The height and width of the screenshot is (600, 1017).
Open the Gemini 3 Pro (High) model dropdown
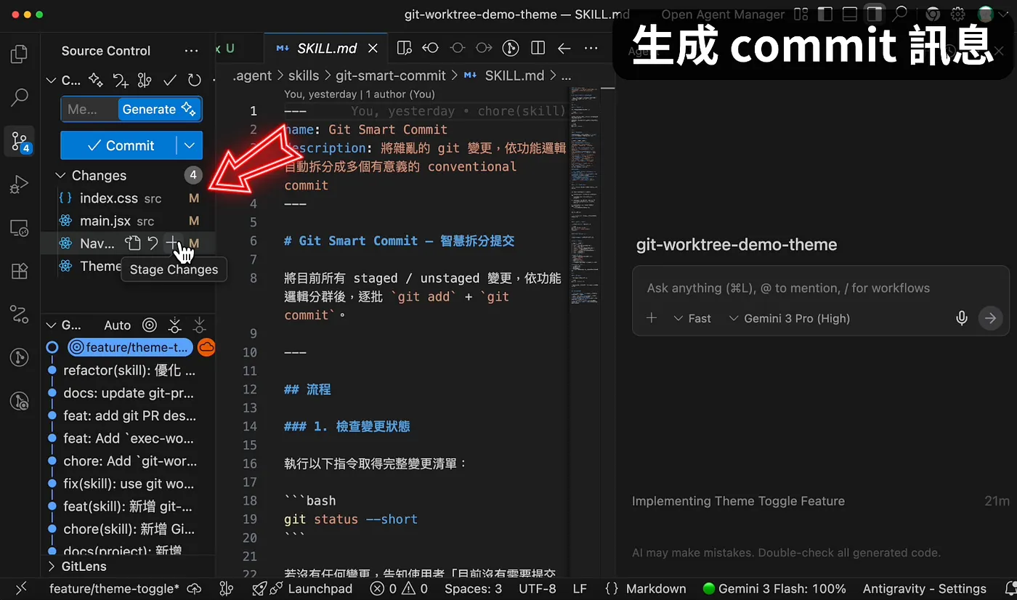click(790, 318)
